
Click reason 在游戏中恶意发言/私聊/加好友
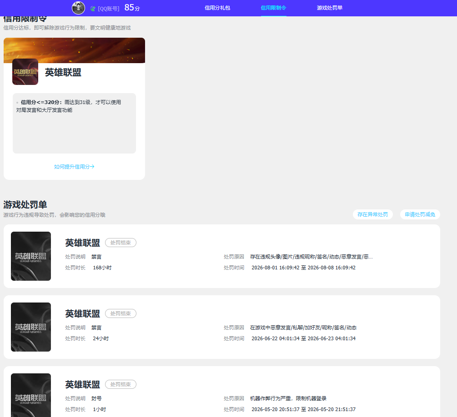tap(303, 328)
